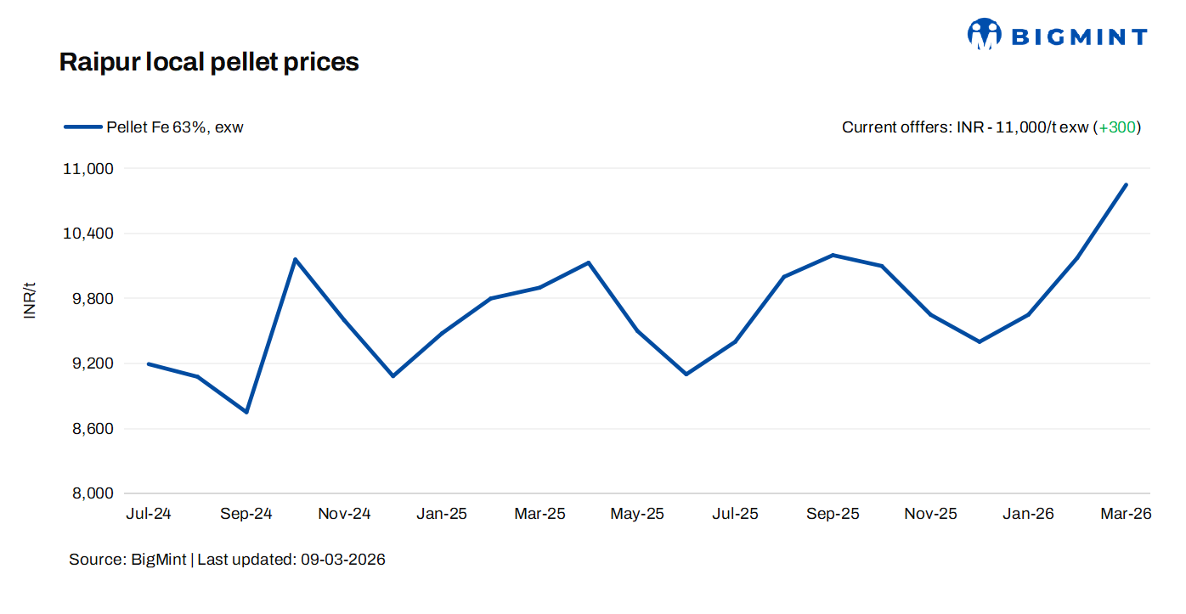This screenshot has height=614, width=1186.
Task: Click the line's final Mar-26 data point
Action: 1127,184
